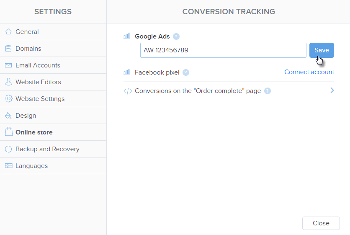Connect account for Facebook pixel
The width and height of the screenshot is (350, 235).
pyautogui.click(x=309, y=72)
